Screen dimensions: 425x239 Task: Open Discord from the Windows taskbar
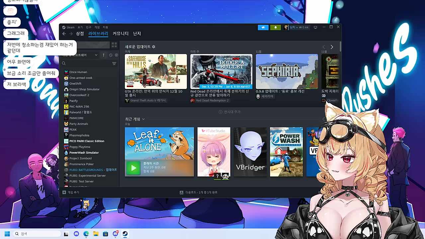[76, 234]
